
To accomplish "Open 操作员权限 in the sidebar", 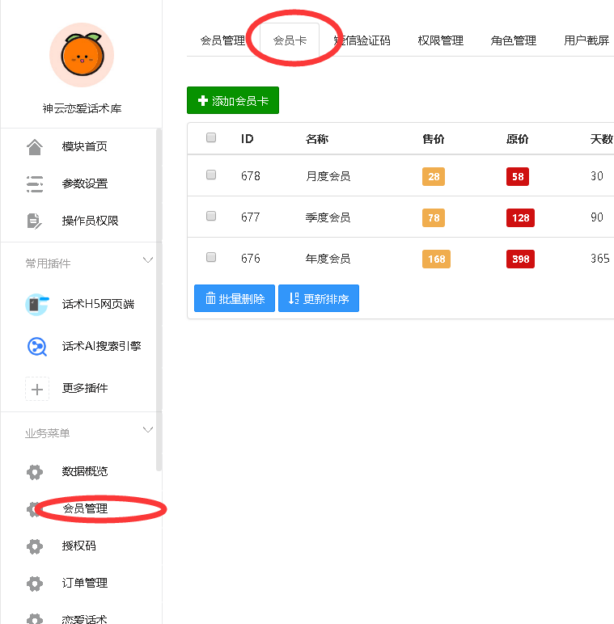I will pyautogui.click(x=90, y=221).
